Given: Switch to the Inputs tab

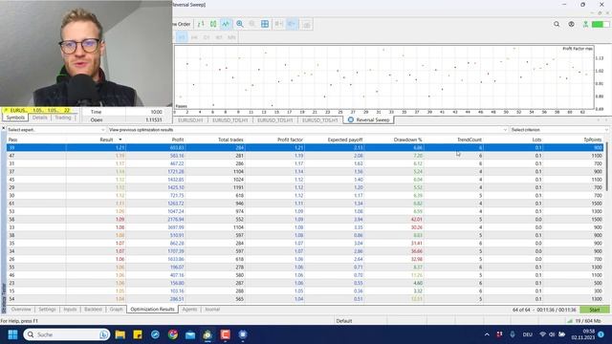Looking at the screenshot, I should click(70, 310).
